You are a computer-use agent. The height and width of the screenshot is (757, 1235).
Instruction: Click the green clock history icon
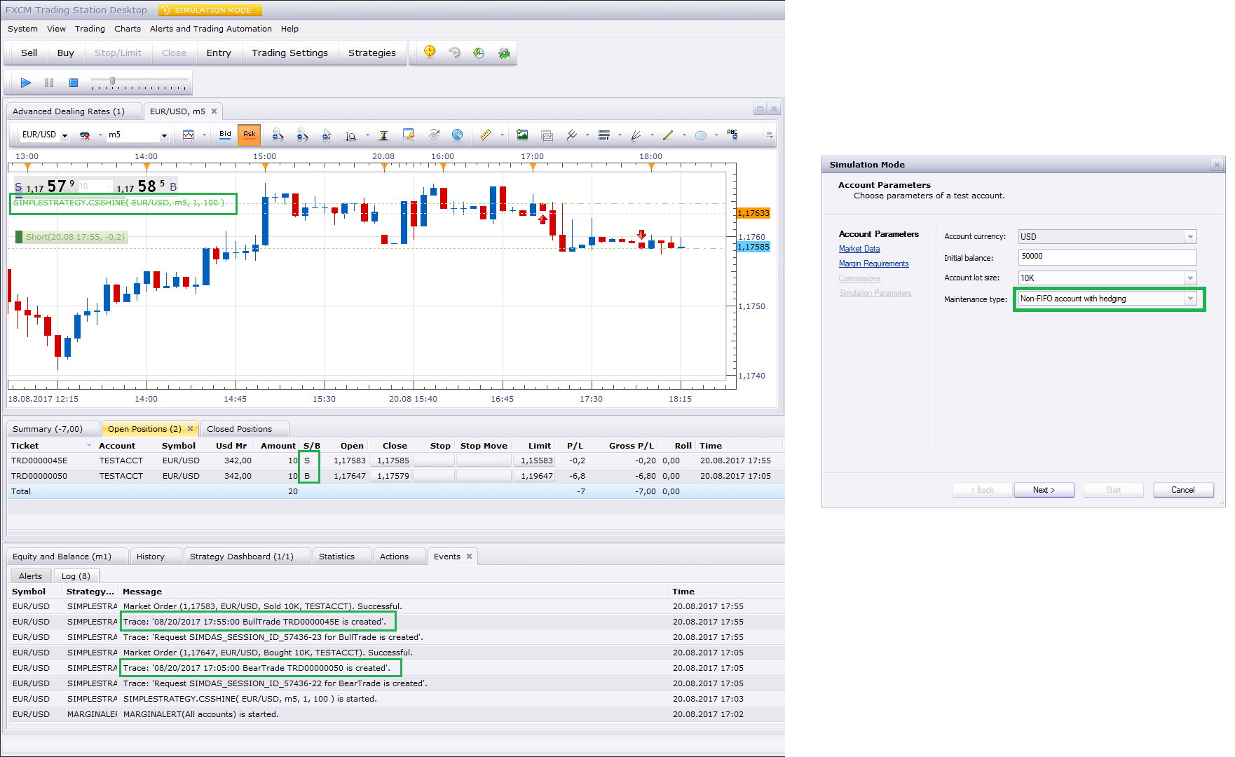(479, 53)
